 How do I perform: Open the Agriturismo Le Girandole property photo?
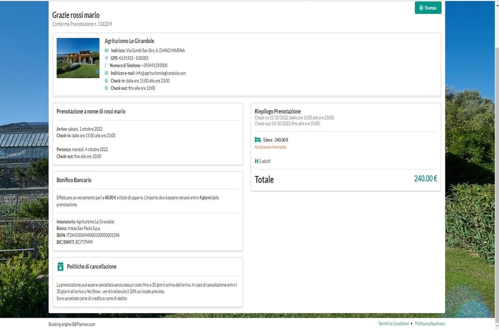pyautogui.click(x=78, y=58)
